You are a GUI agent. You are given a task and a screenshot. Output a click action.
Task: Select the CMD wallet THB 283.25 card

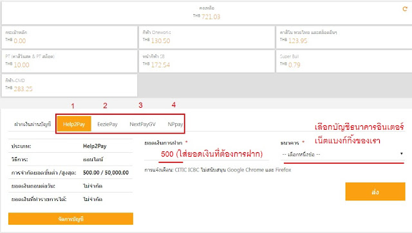[70, 85]
